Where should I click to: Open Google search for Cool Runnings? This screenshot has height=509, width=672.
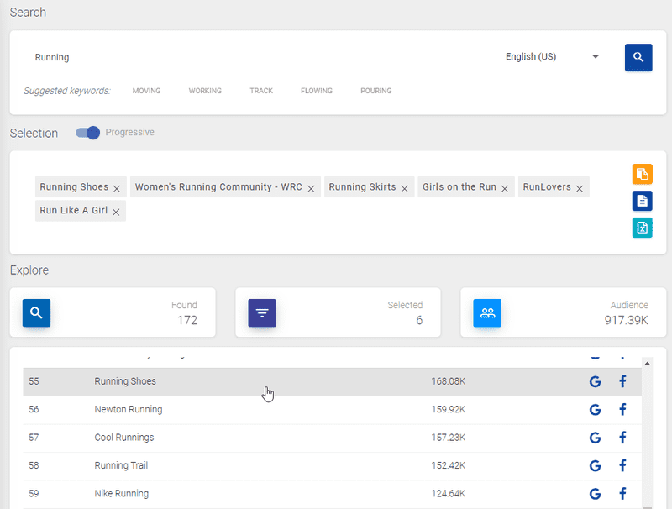coord(595,438)
